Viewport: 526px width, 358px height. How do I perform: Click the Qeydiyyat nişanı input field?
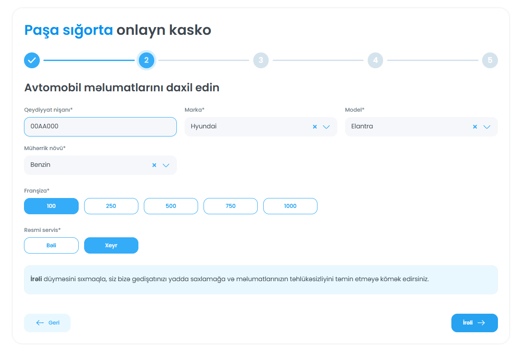coord(100,127)
